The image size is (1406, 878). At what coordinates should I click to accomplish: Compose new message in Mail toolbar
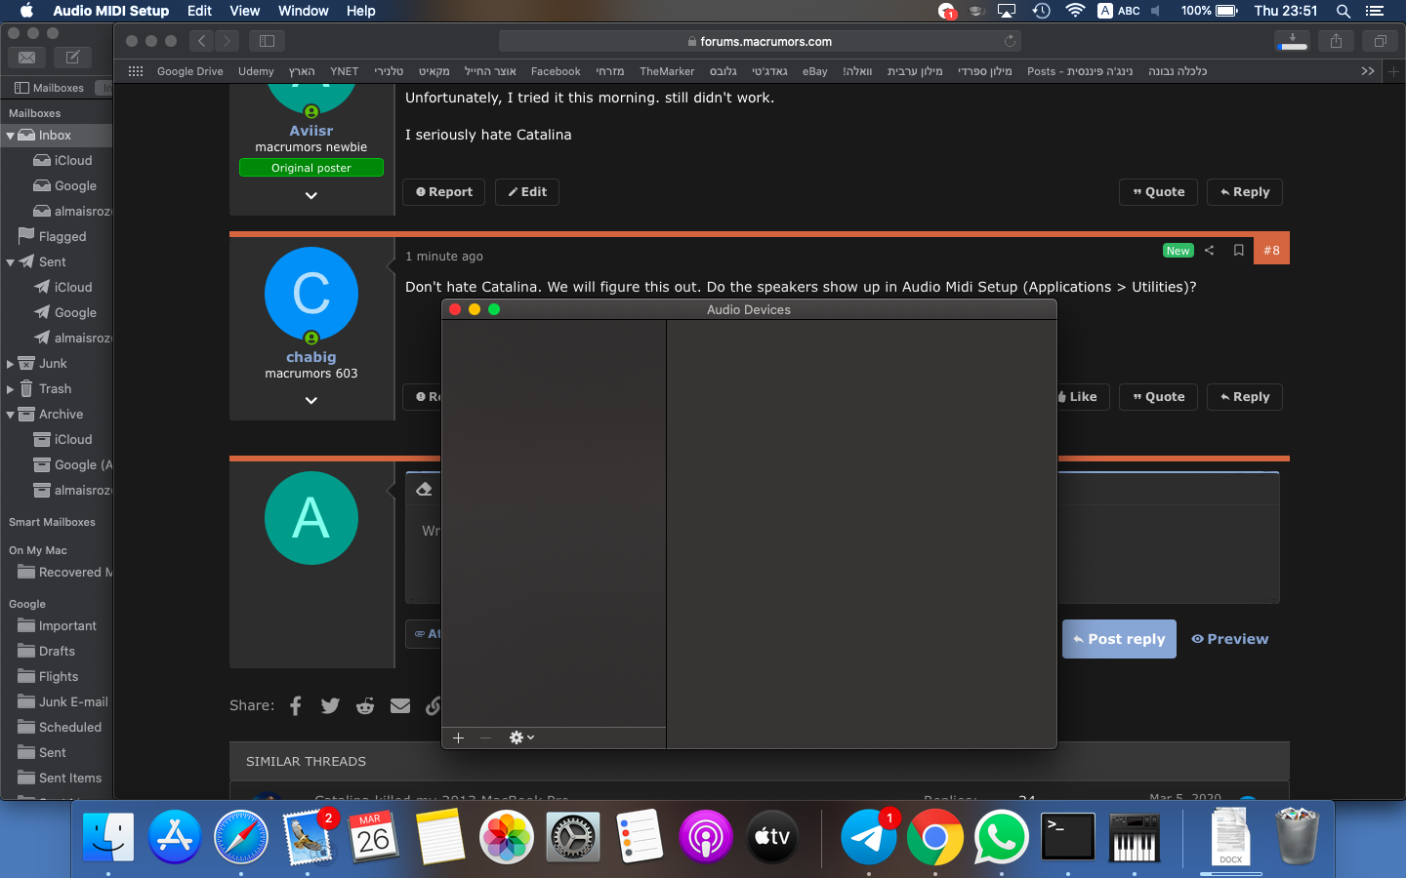click(72, 58)
